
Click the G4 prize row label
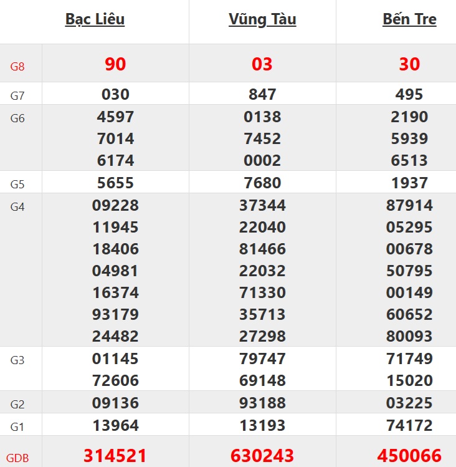pos(17,207)
